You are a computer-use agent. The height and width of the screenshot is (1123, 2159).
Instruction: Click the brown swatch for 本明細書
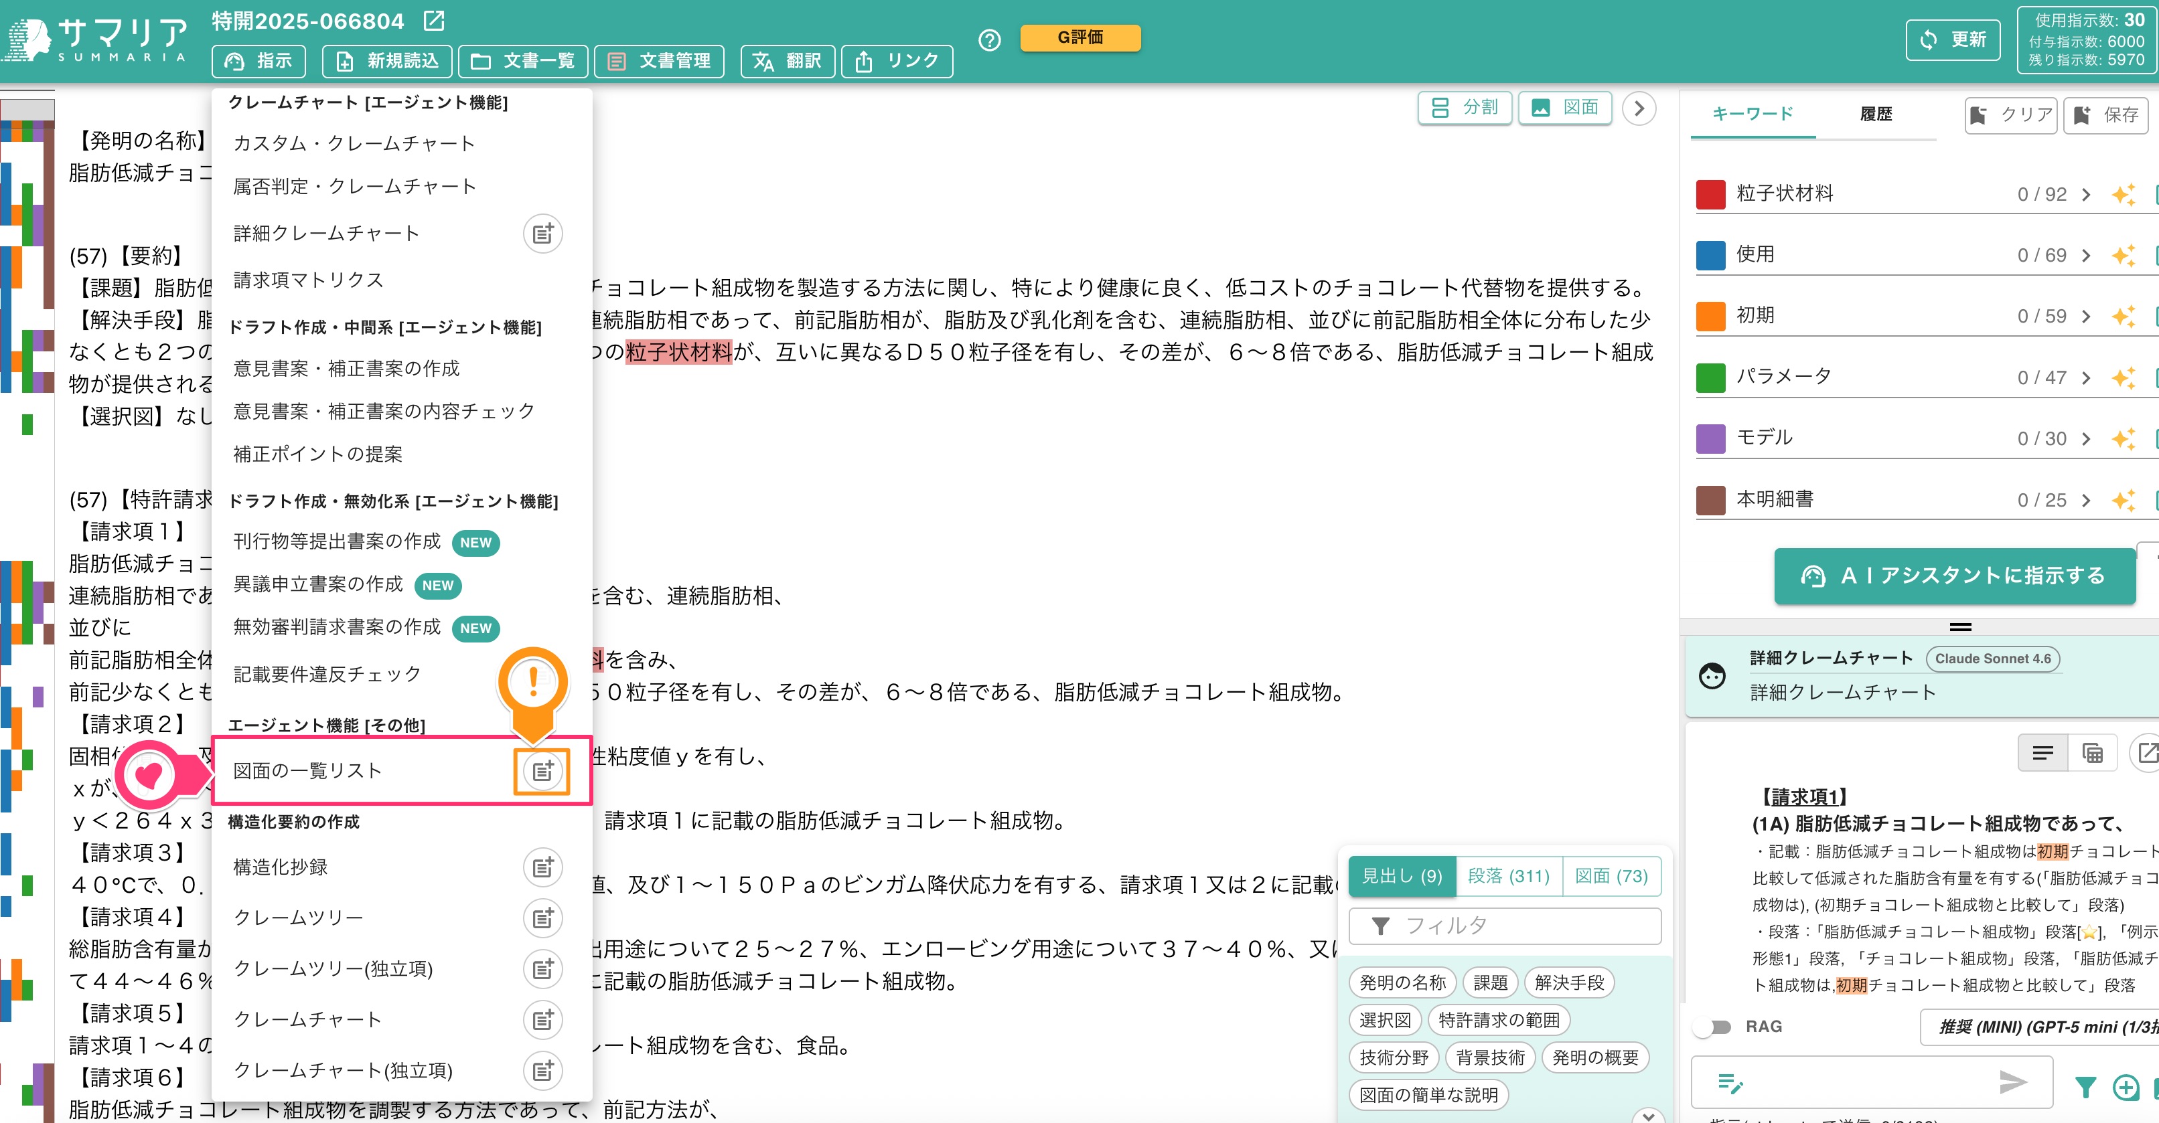[1710, 500]
